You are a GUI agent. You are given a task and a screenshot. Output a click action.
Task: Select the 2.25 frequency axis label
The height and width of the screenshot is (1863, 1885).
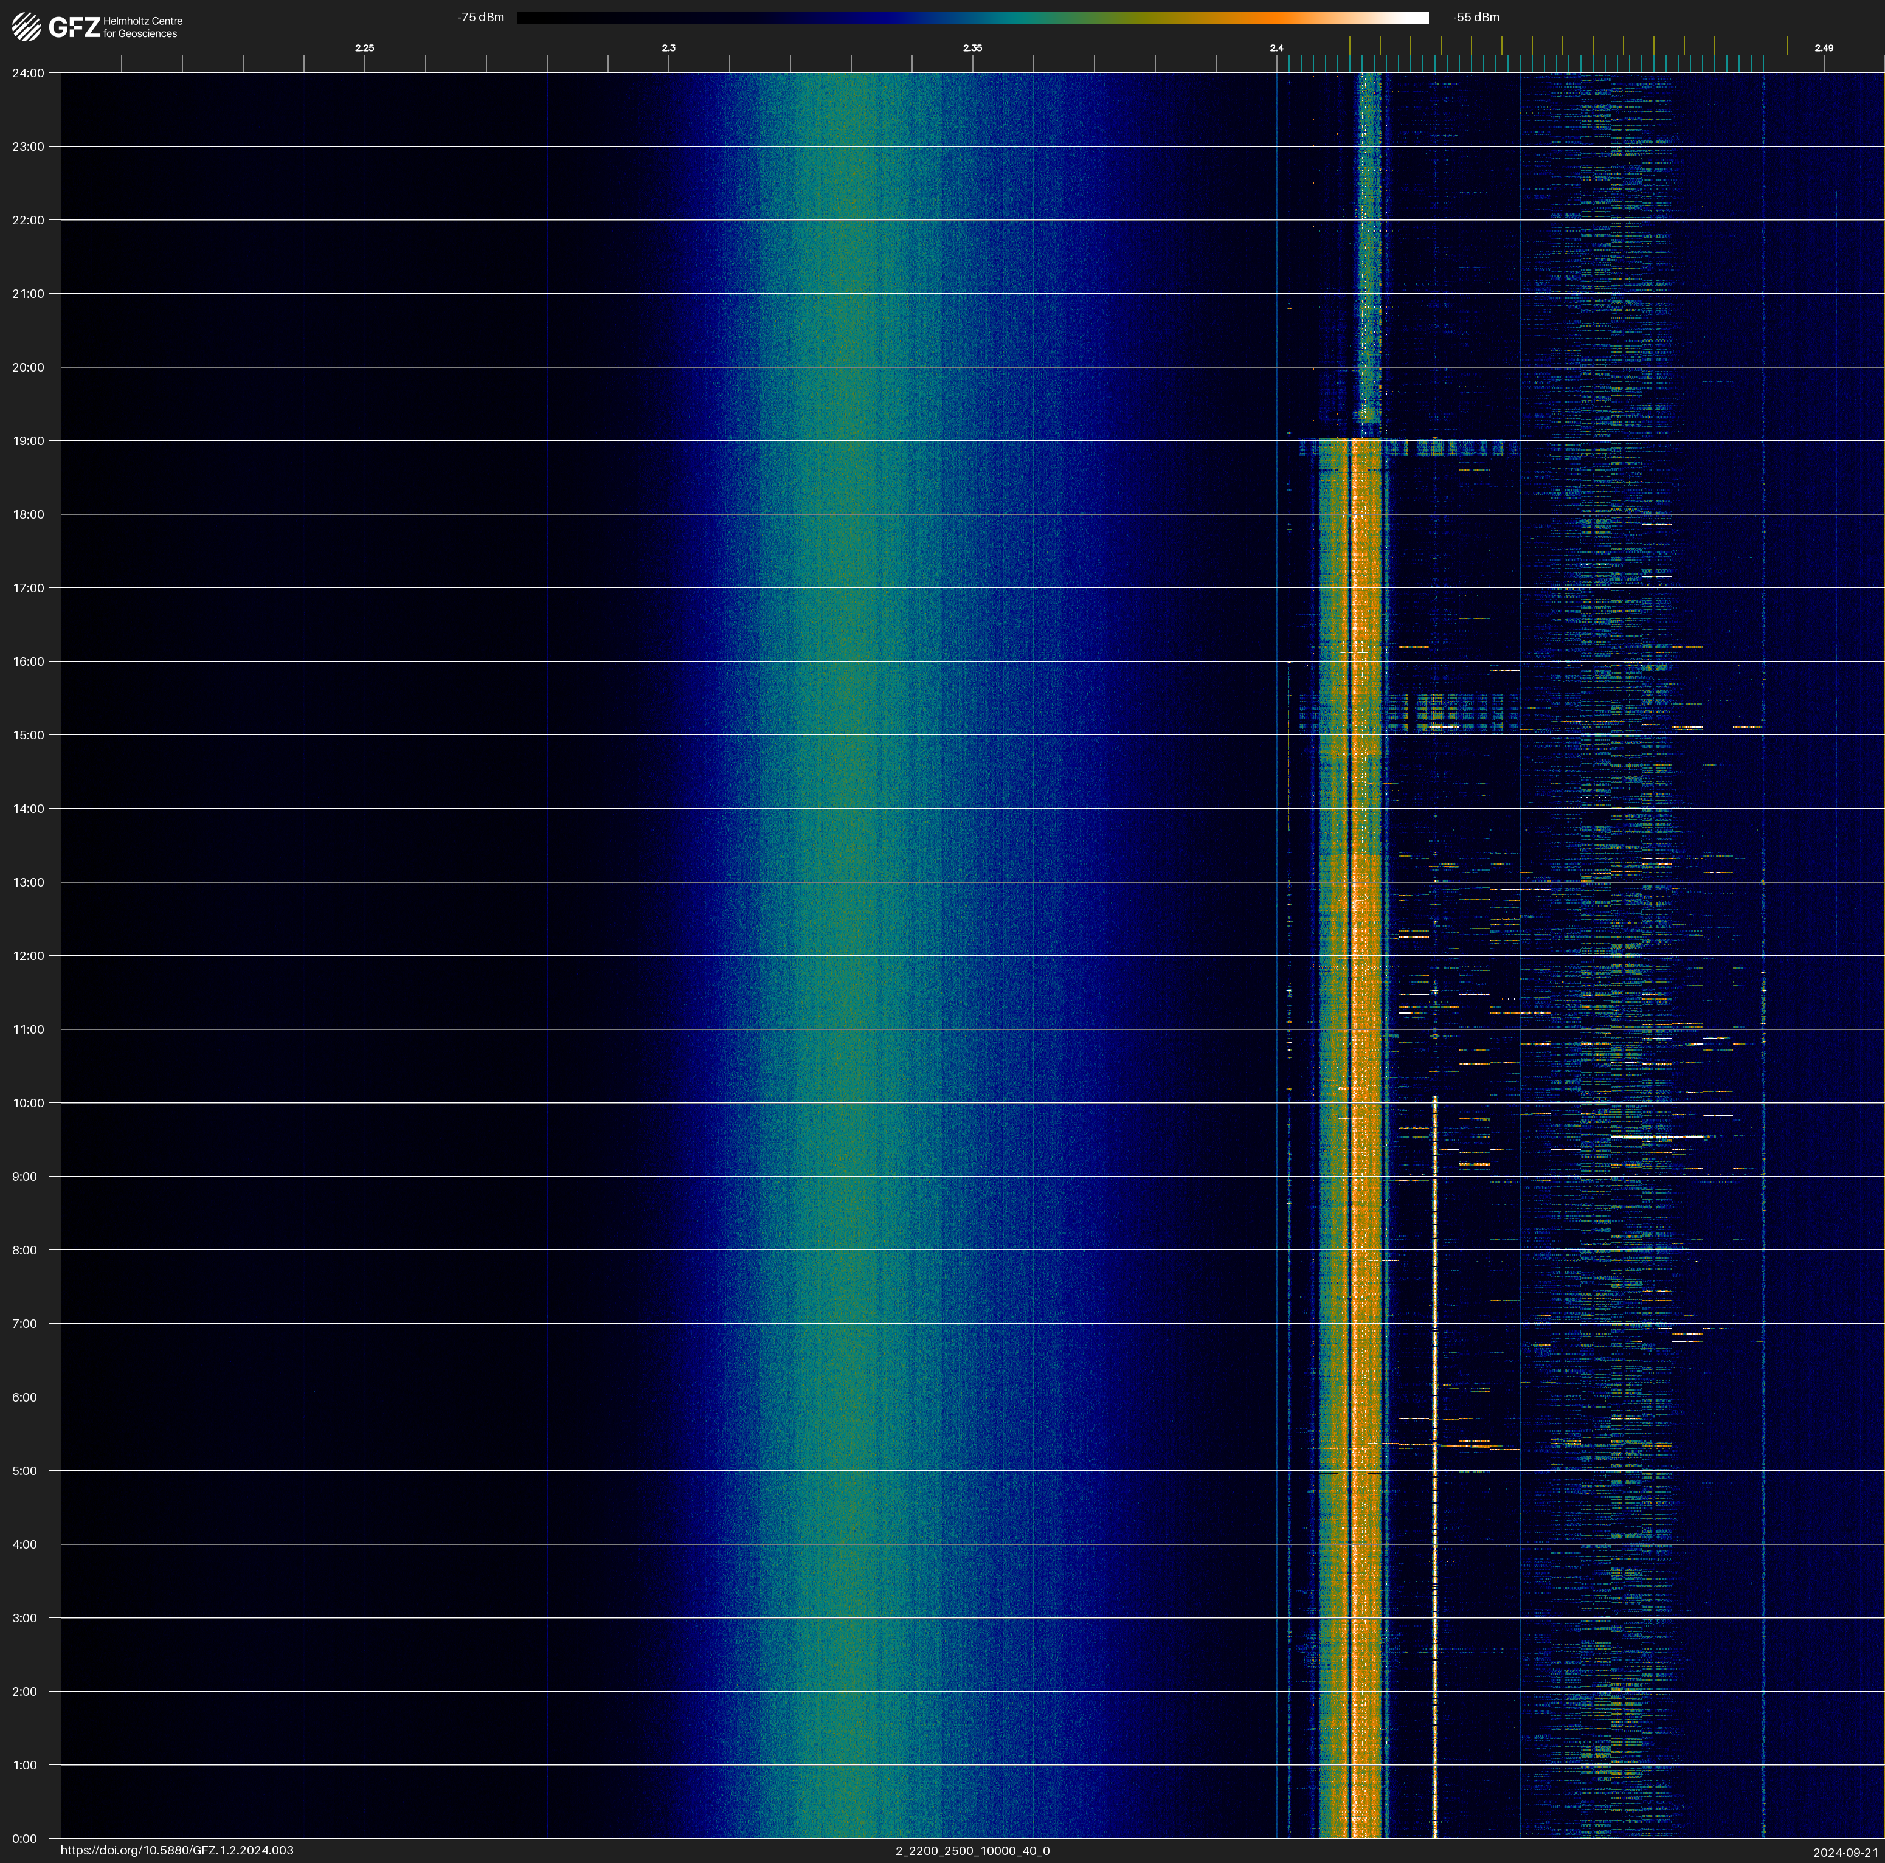coord(364,48)
